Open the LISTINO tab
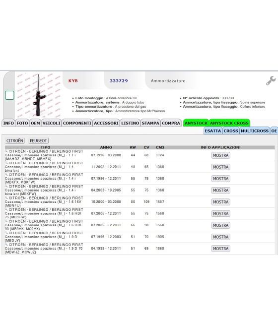 pos(130,123)
